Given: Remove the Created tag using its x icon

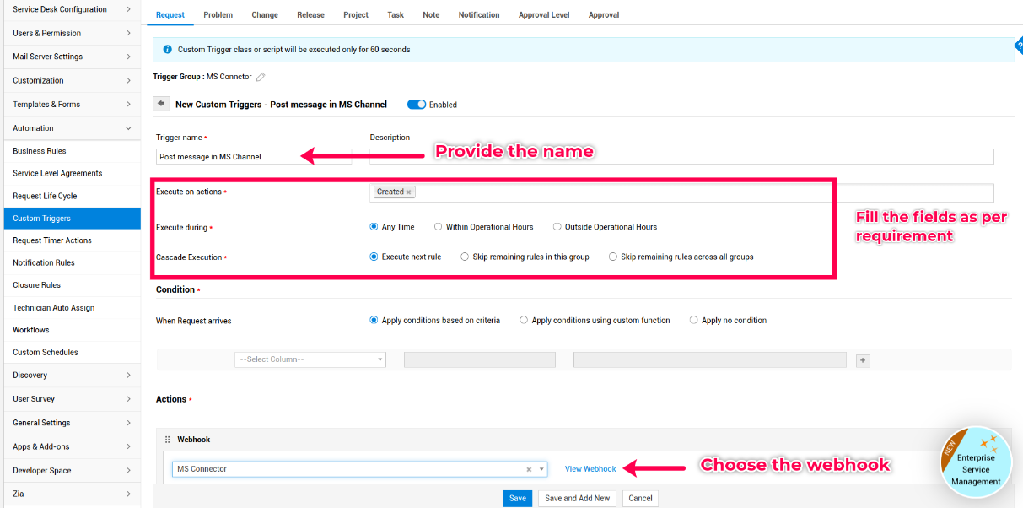Looking at the screenshot, I should [409, 192].
